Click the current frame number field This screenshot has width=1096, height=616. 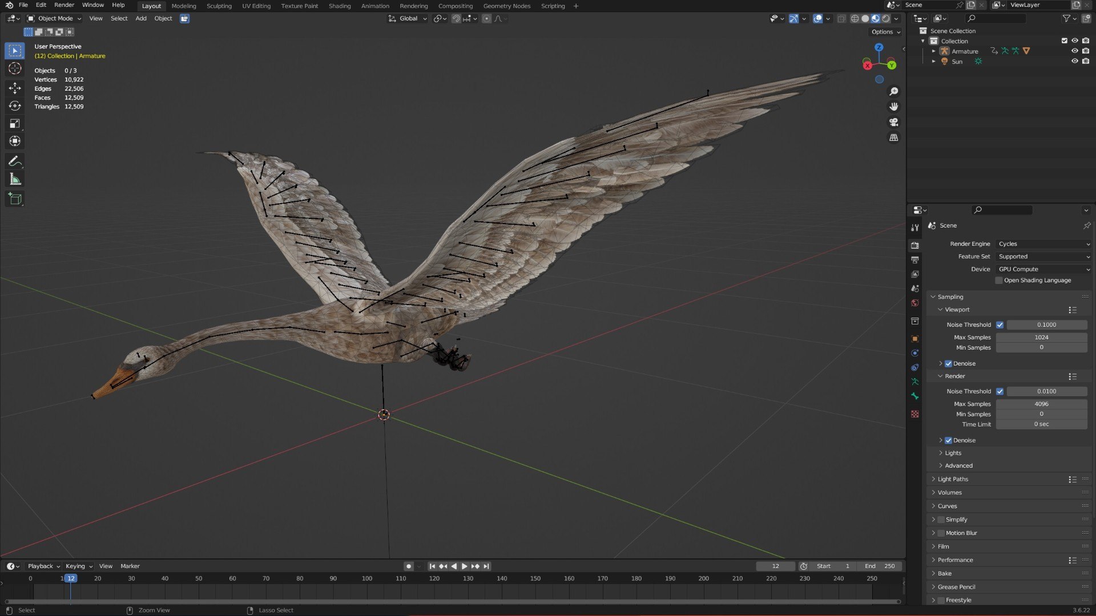coord(775,566)
